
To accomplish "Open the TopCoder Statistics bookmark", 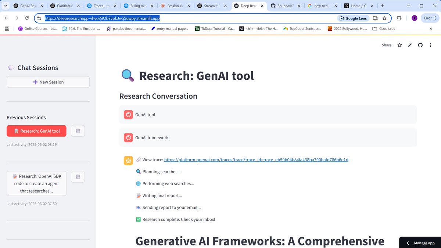I will point(302,28).
